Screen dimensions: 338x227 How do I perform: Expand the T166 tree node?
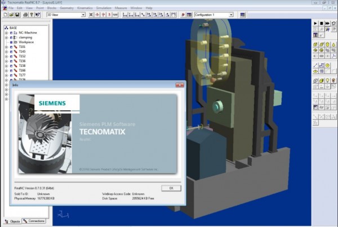(6, 70)
